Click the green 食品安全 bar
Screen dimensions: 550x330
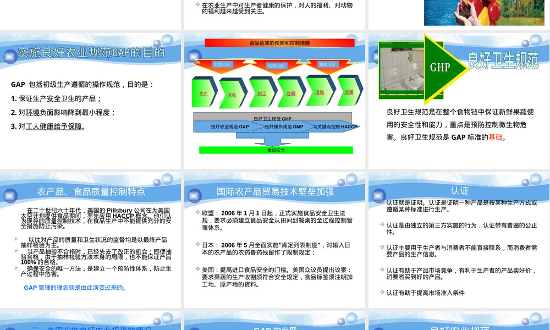pyautogui.click(x=276, y=150)
